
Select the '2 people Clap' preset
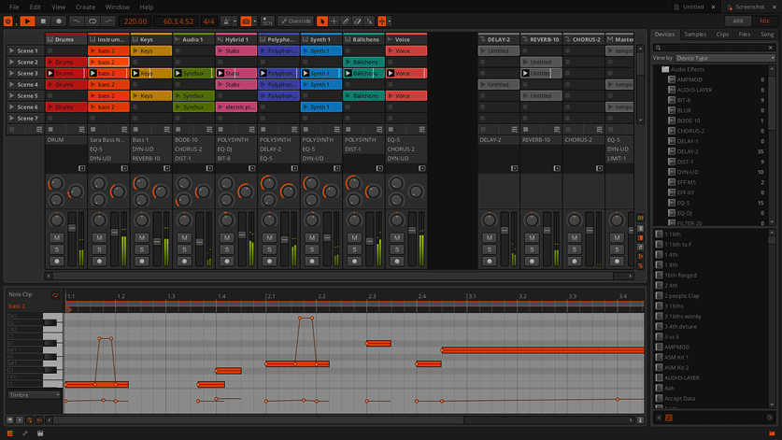681,296
